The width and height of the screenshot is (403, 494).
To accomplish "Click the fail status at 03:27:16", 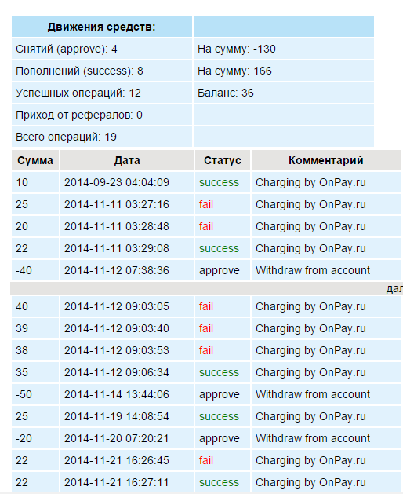I will click(x=206, y=204).
